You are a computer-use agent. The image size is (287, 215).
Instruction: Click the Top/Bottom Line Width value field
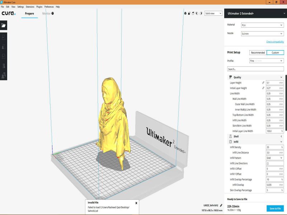tap(275, 115)
